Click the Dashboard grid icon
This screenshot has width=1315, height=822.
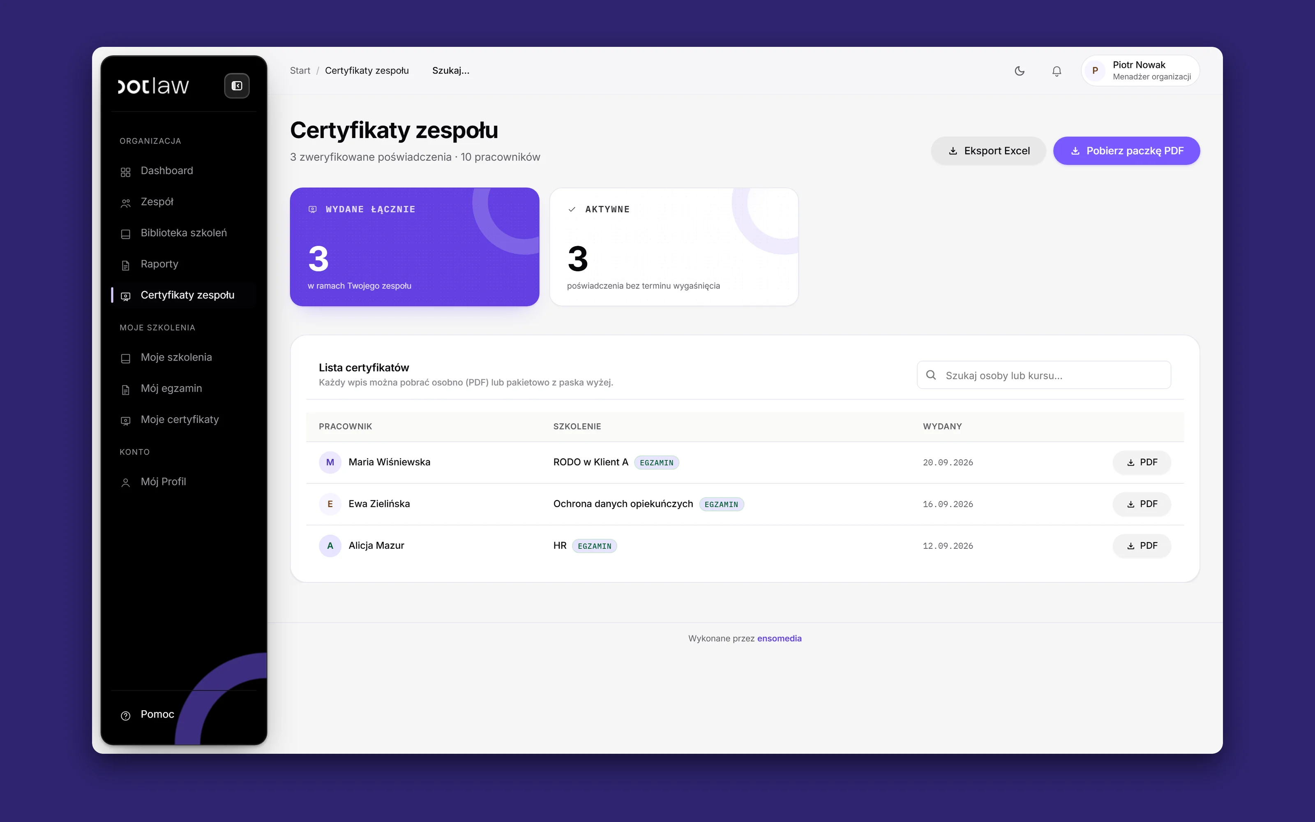[x=125, y=172]
